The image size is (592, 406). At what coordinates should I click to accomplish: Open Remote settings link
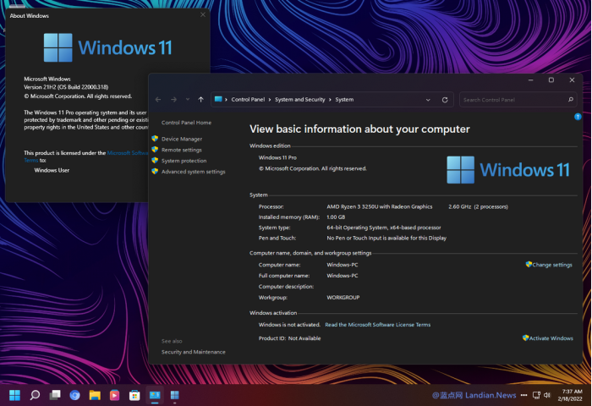(x=181, y=150)
